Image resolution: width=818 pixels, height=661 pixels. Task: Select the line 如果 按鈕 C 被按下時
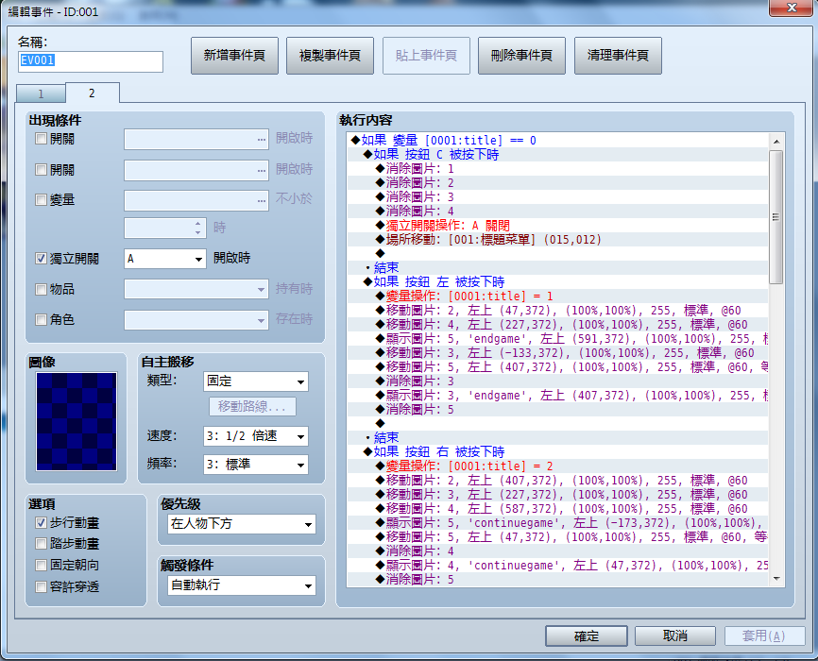(x=558, y=155)
